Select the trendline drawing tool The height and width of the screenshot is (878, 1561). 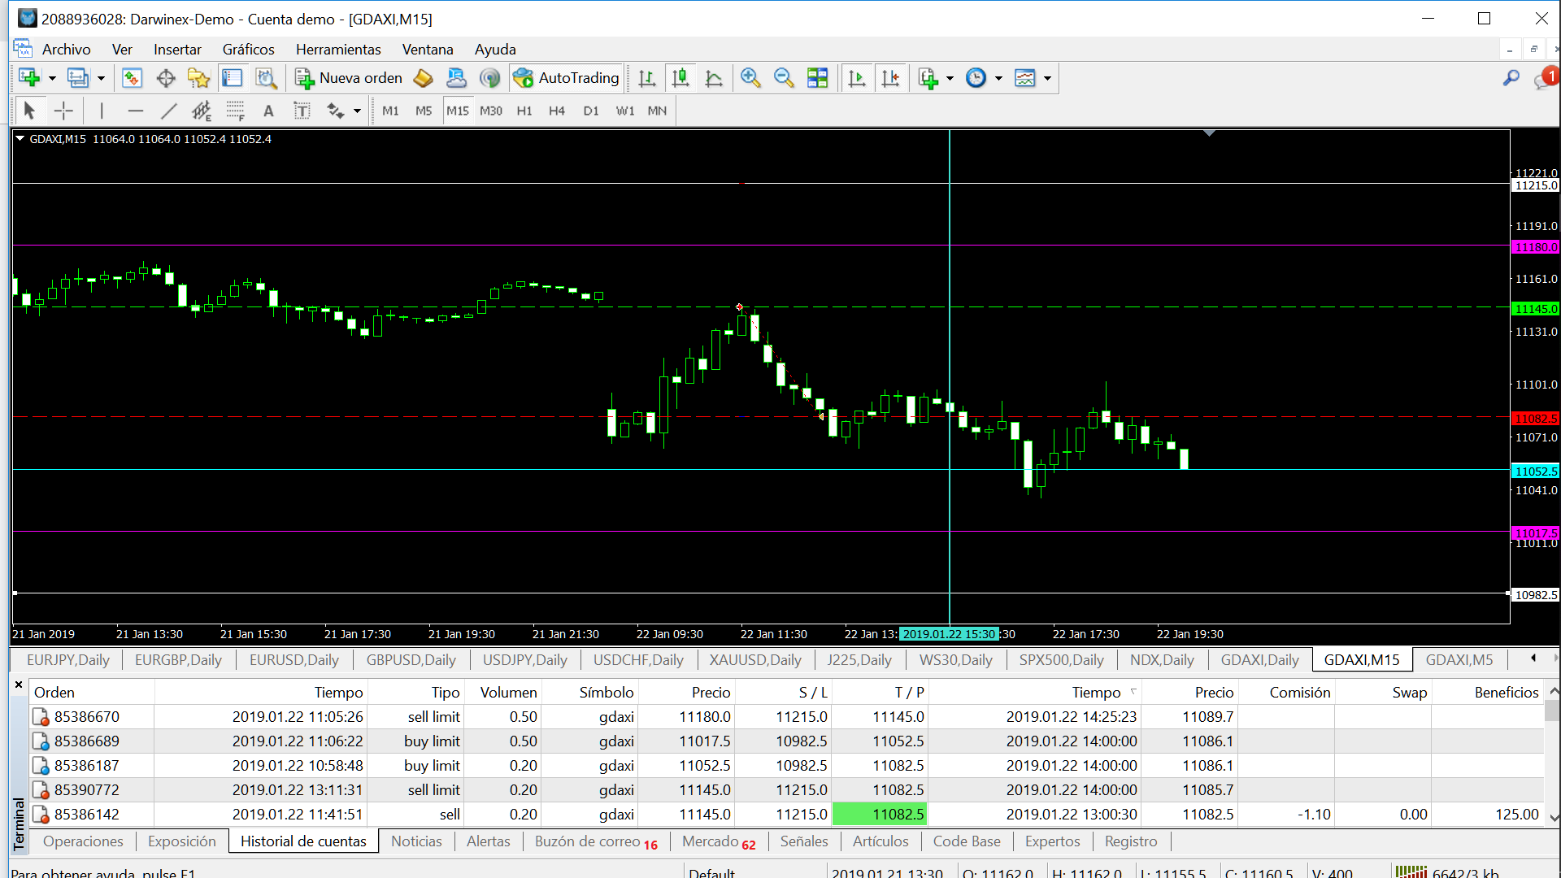[x=168, y=111]
